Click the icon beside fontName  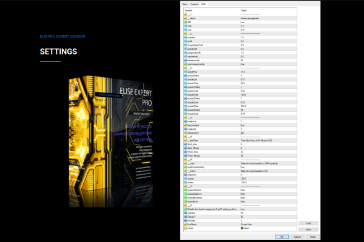click(x=185, y=224)
